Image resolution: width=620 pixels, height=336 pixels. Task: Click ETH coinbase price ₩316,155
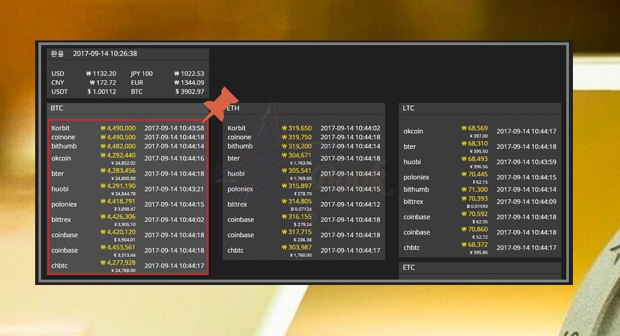tap(296, 217)
